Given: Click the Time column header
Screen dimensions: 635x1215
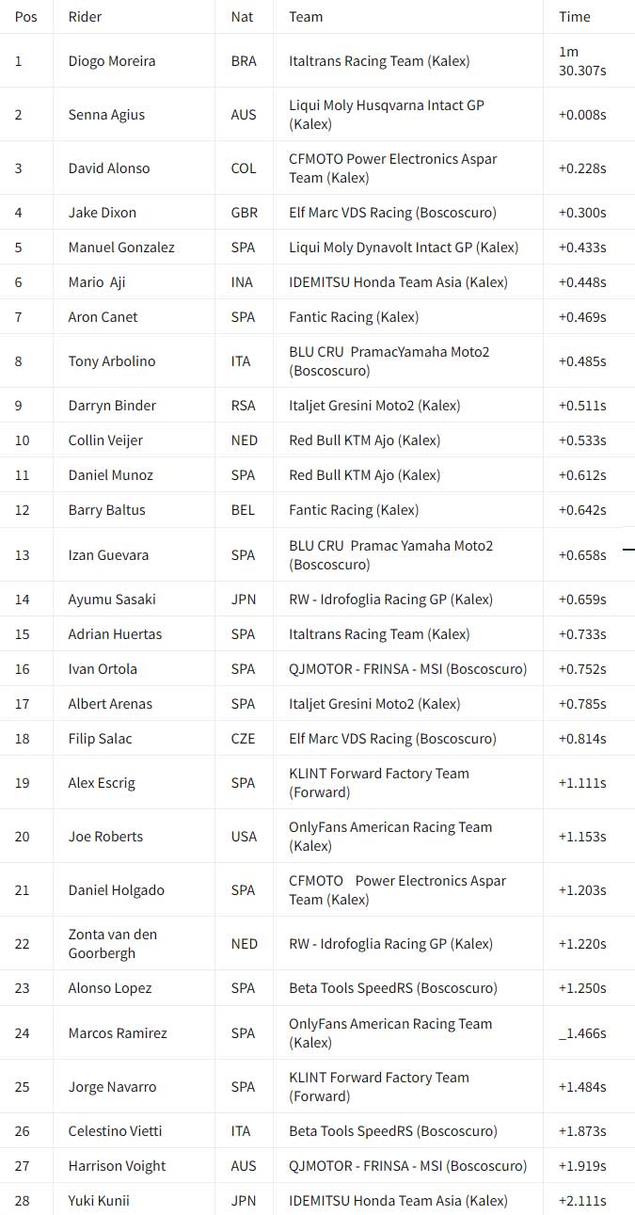Looking at the screenshot, I should pos(575,17).
